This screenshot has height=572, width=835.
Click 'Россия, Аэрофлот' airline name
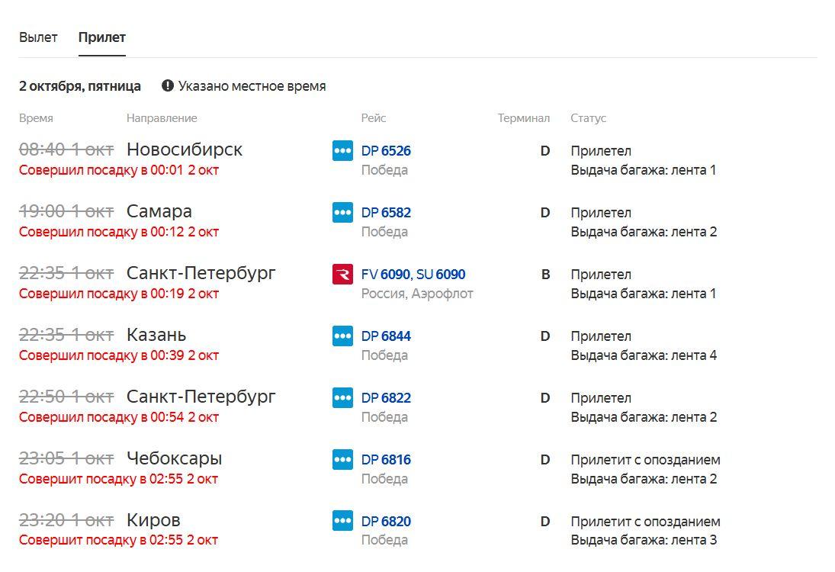coord(417,294)
